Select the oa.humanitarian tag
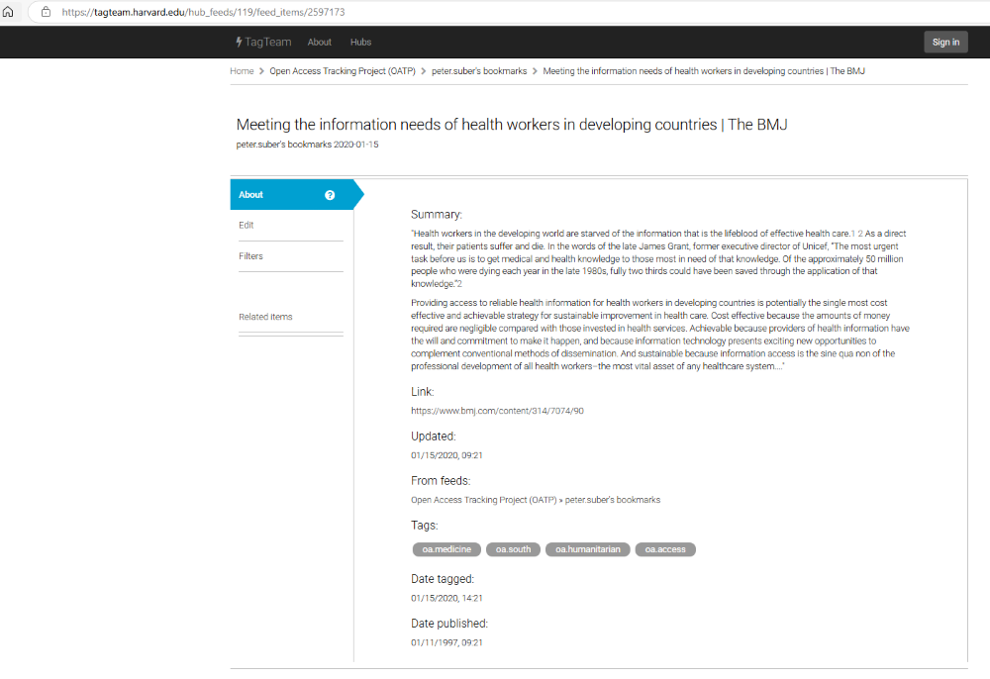Image resolution: width=990 pixels, height=679 pixels. 588,549
